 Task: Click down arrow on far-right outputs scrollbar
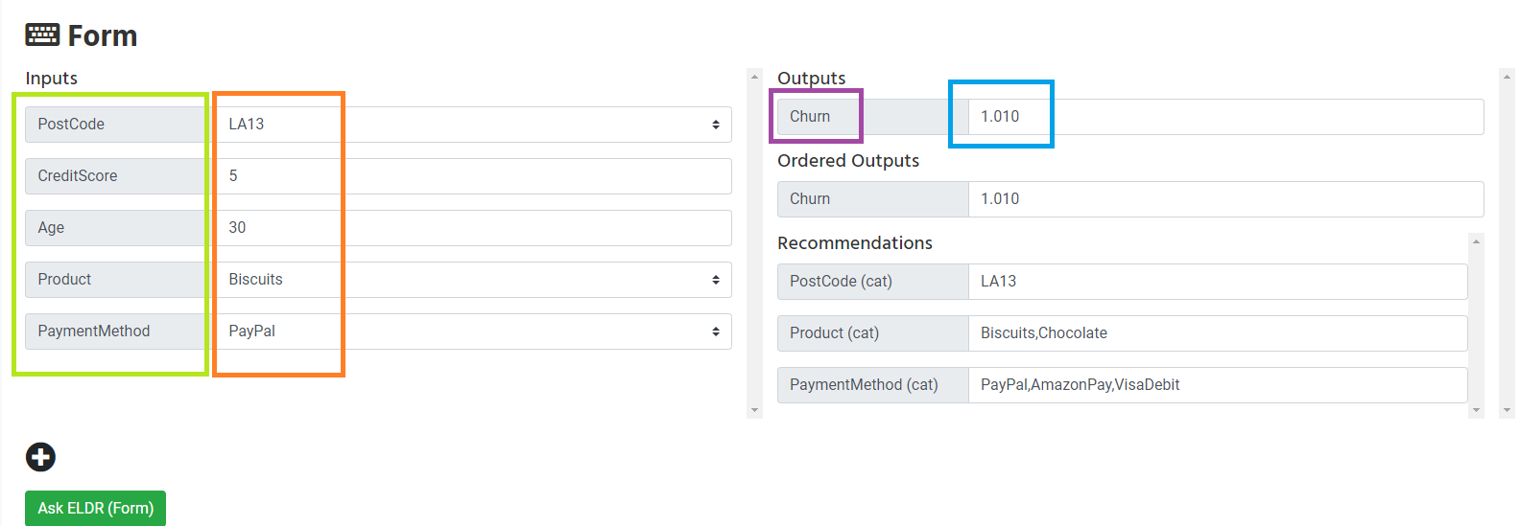coord(1507,410)
